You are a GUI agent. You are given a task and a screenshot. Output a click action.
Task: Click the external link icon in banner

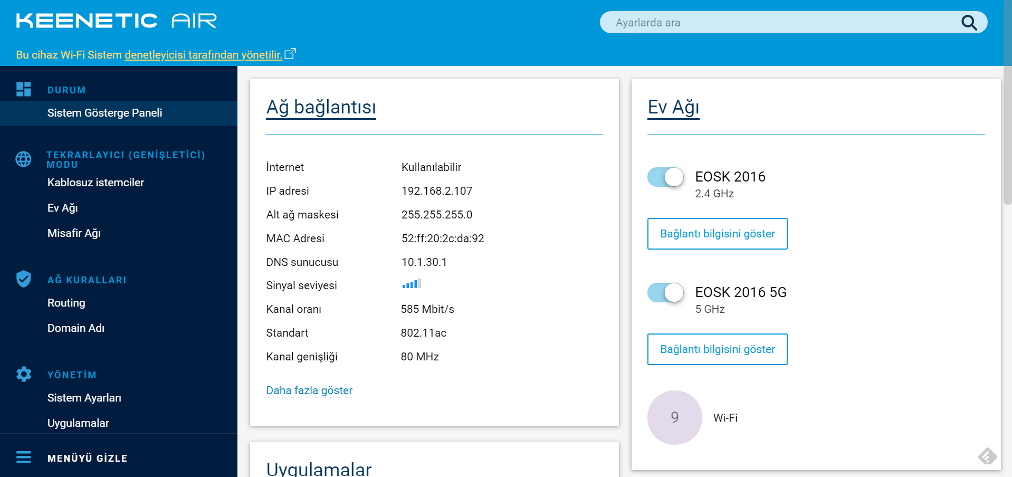(290, 54)
